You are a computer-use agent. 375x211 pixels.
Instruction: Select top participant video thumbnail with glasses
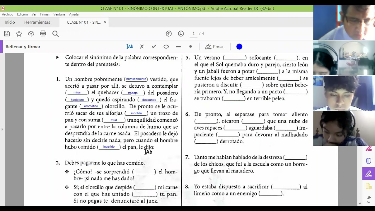coord(344,23)
